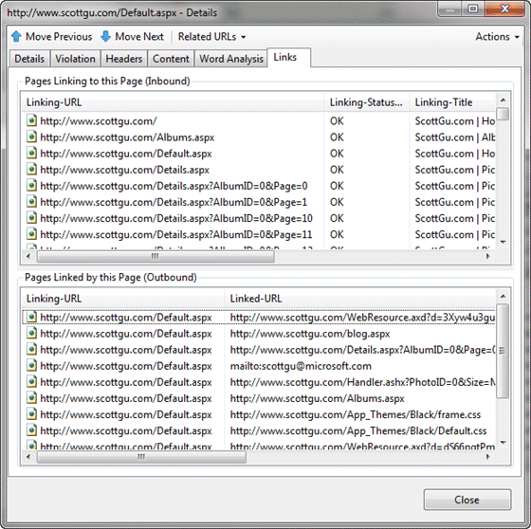Select page icon beside http://www.scottgu.com/ inbound row
This screenshot has height=529, width=531.
tap(31, 120)
